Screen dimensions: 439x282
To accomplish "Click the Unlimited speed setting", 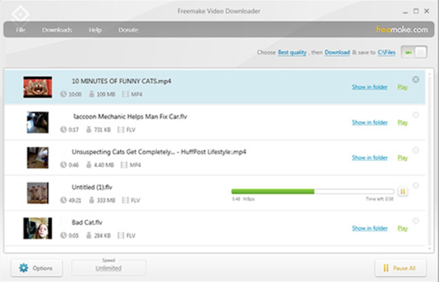I will [108, 268].
